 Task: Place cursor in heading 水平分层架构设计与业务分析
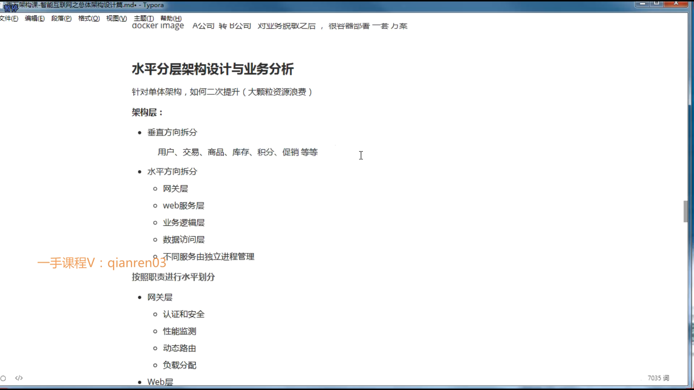pyautogui.click(x=213, y=69)
